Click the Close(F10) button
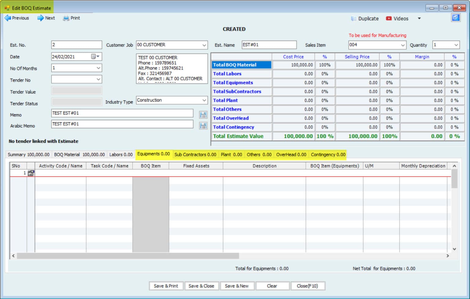This screenshot has width=470, height=299. 308,286
